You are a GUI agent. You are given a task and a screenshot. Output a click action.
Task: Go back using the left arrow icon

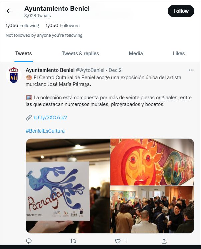coord(9,11)
